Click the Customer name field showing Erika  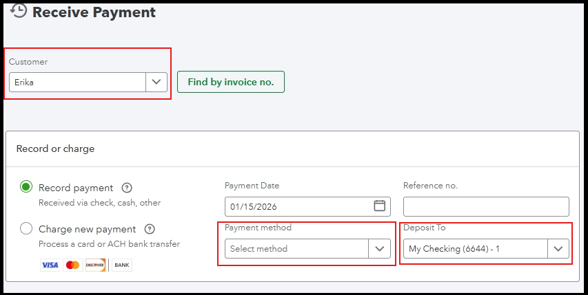tap(77, 82)
